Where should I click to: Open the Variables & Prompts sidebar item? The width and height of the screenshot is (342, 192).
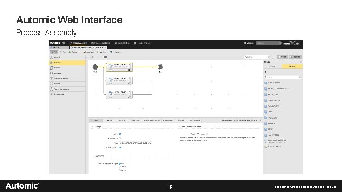67,78
